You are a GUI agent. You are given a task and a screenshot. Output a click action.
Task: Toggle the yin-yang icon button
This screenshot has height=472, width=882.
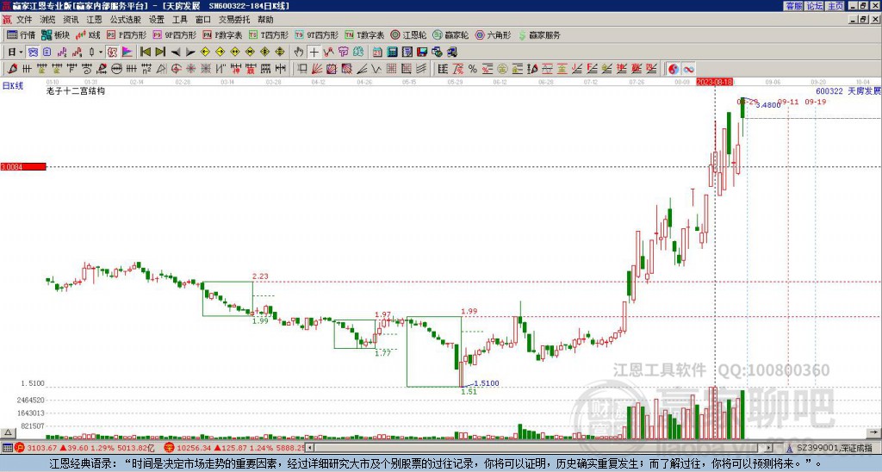[674, 69]
